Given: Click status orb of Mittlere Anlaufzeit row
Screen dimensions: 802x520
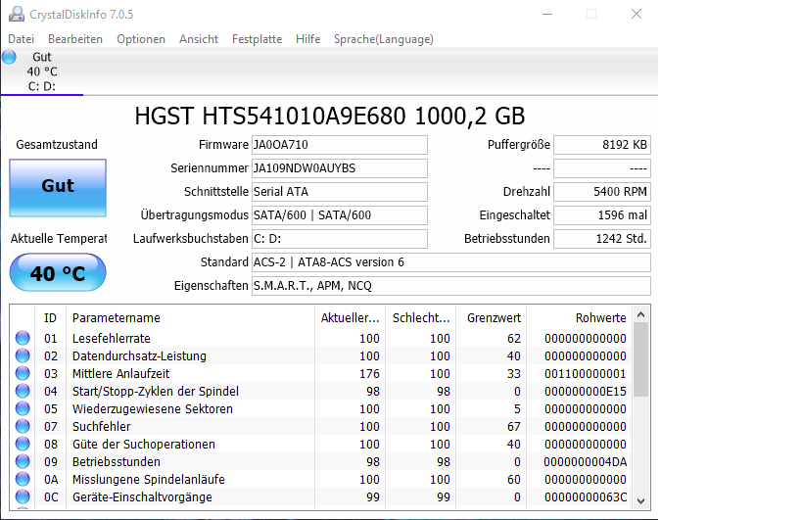Looking at the screenshot, I should 23,373.
